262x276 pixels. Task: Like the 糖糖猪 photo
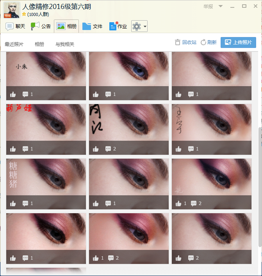pyautogui.click(x=13, y=203)
